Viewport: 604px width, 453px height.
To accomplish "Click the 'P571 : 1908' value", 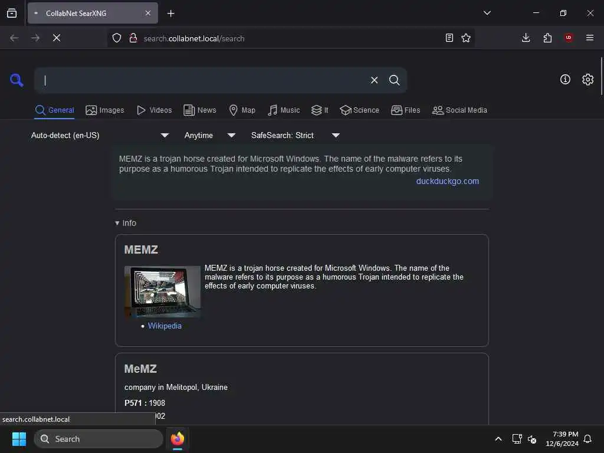I will [x=145, y=403].
